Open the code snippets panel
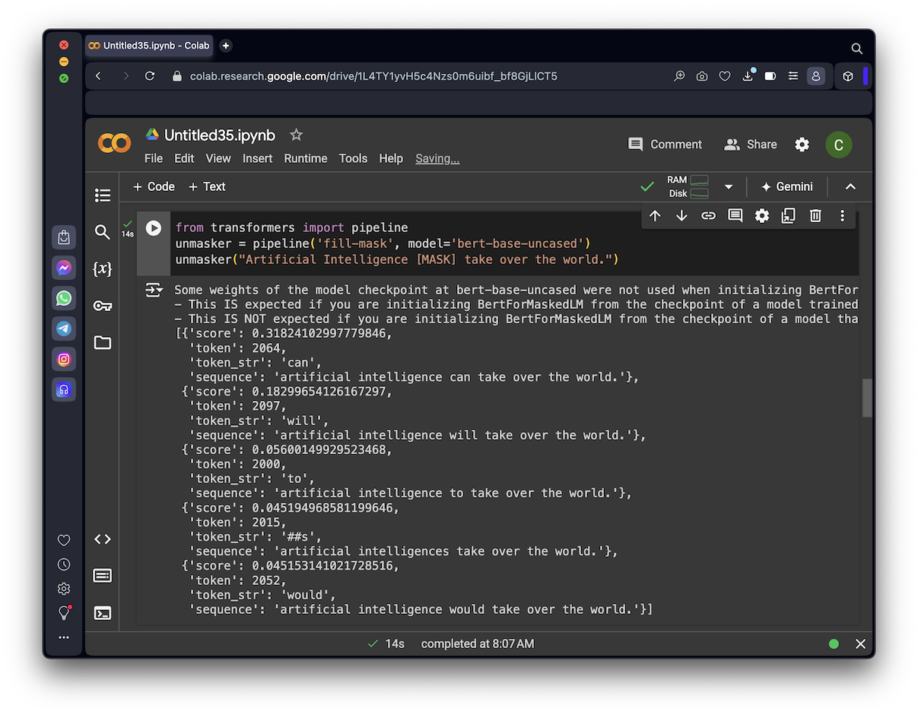Viewport: 918px width, 715px height. click(x=103, y=539)
